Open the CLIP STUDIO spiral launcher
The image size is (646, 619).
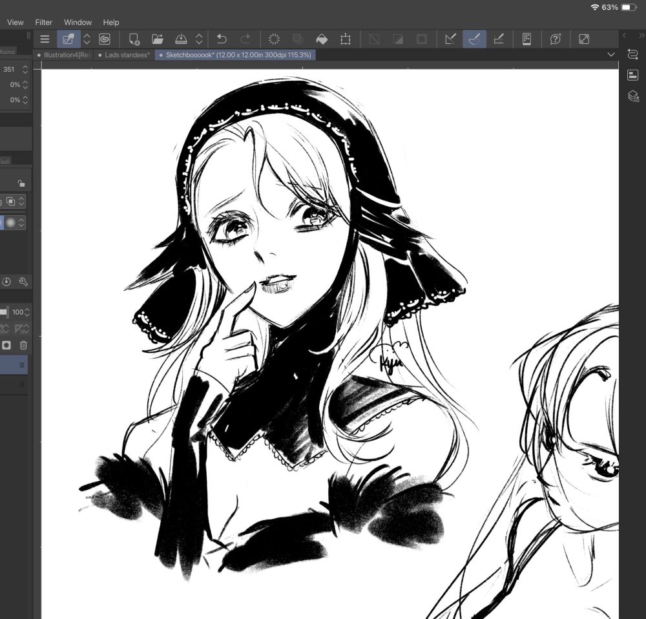105,39
